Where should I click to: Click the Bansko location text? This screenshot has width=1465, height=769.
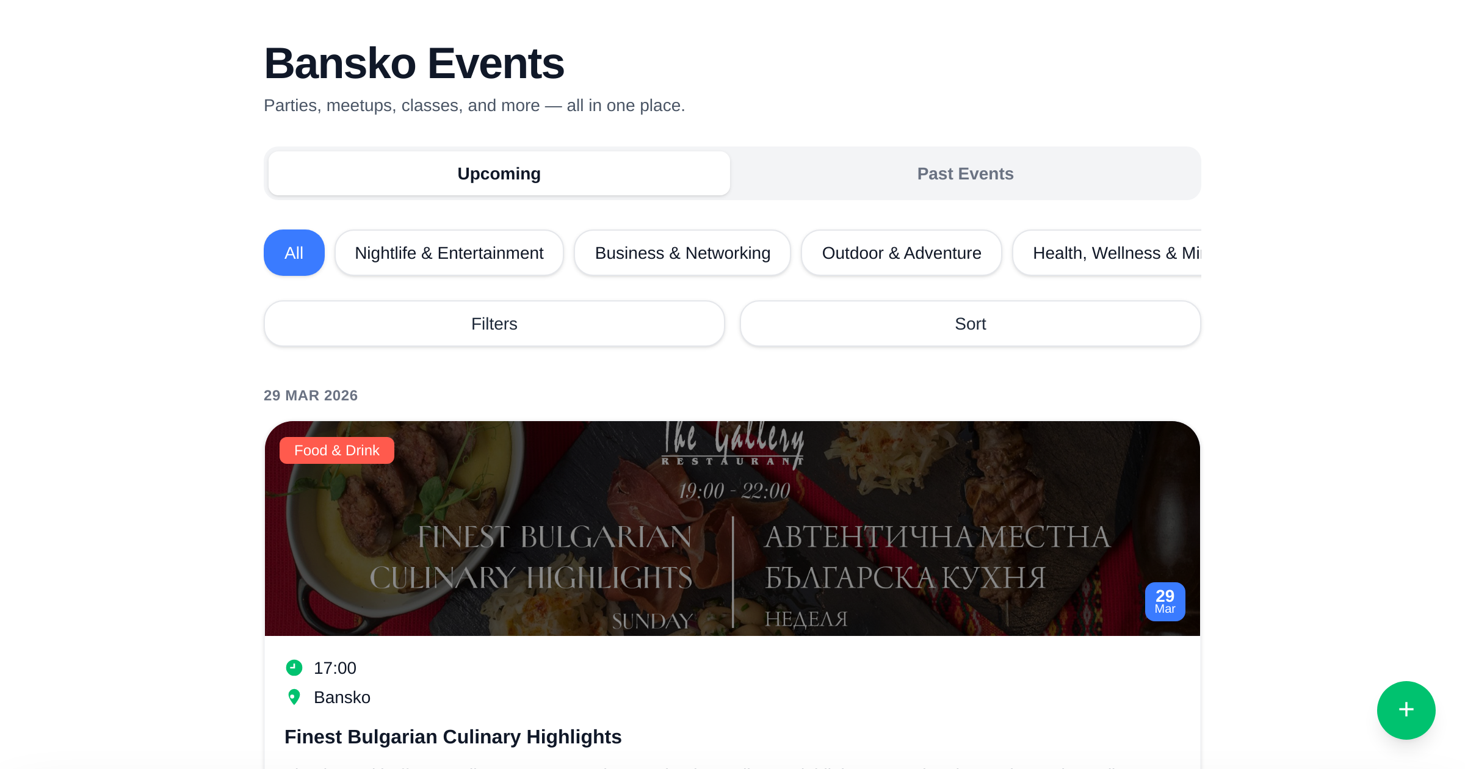click(342, 697)
